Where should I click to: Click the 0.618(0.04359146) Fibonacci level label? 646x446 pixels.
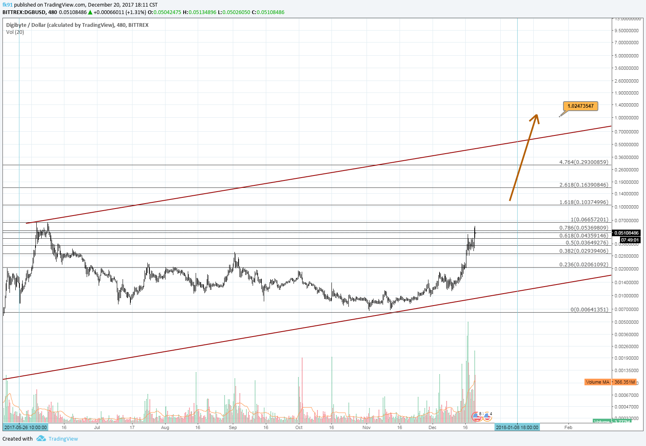584,235
